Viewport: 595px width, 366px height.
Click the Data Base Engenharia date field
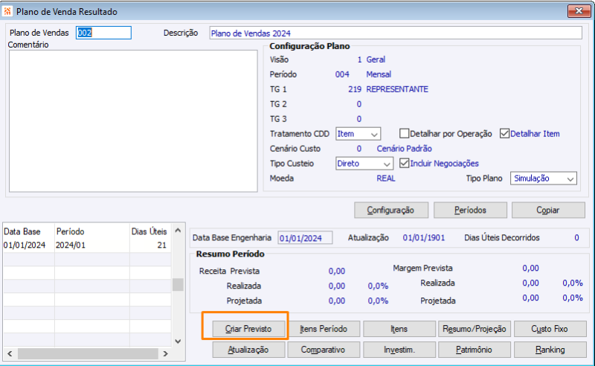point(305,238)
